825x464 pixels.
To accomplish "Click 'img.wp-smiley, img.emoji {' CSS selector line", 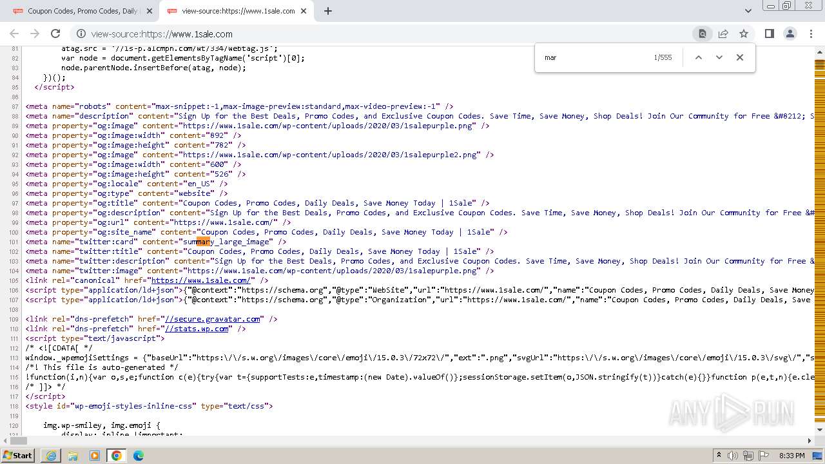I will click(x=101, y=425).
